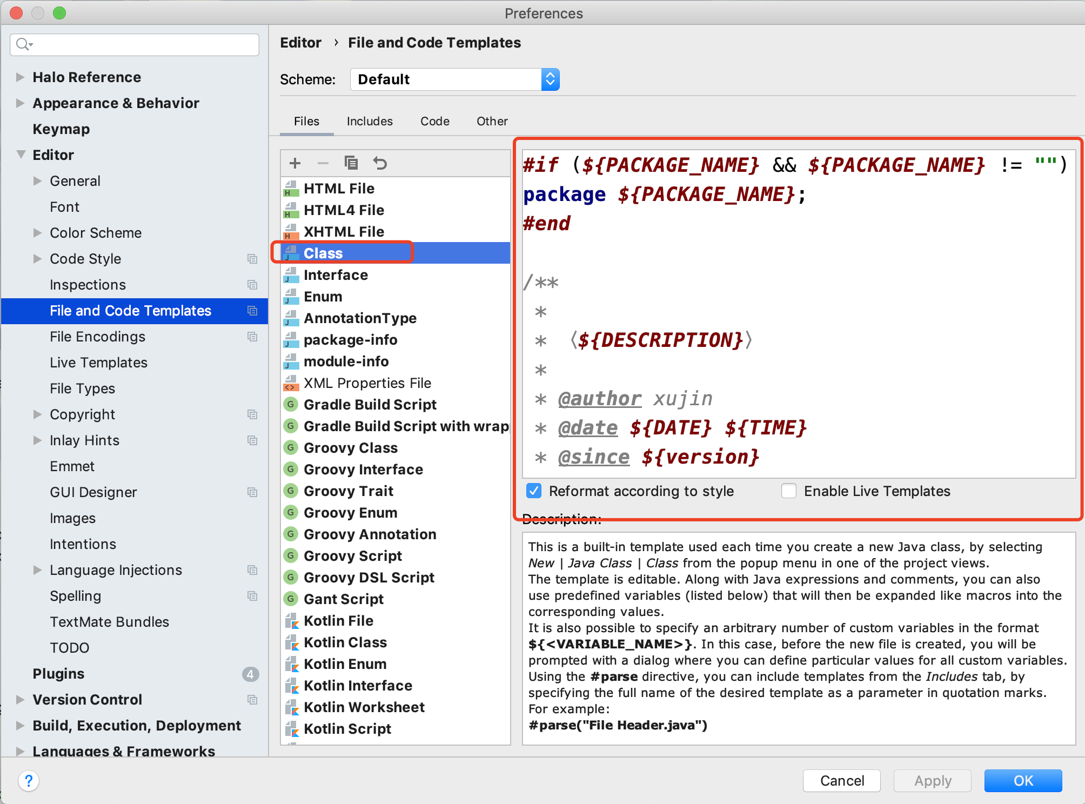
Task: Expand Appearance & Behavior node
Action: click(20, 103)
